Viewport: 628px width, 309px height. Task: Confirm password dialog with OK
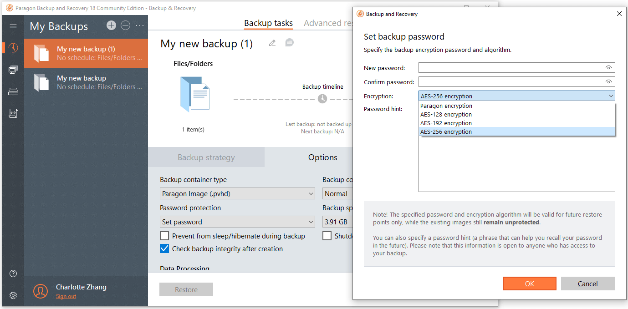(530, 284)
